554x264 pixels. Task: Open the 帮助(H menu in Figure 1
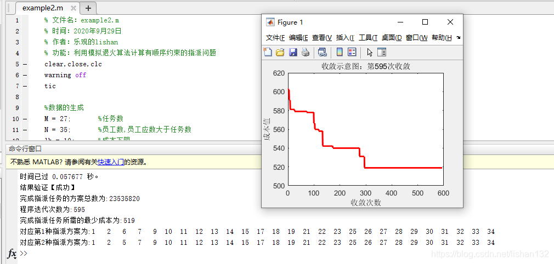click(442, 38)
